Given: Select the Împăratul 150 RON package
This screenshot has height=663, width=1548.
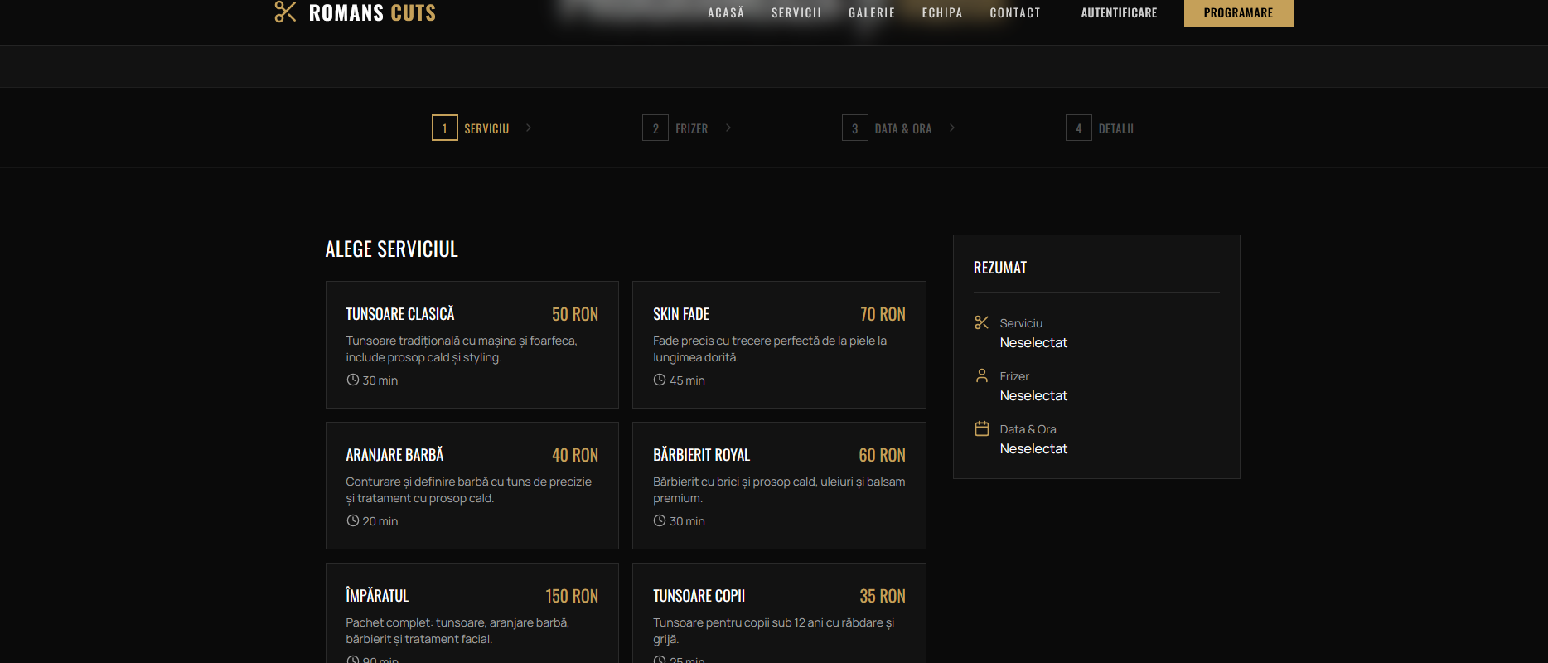Looking at the screenshot, I should click(x=472, y=613).
